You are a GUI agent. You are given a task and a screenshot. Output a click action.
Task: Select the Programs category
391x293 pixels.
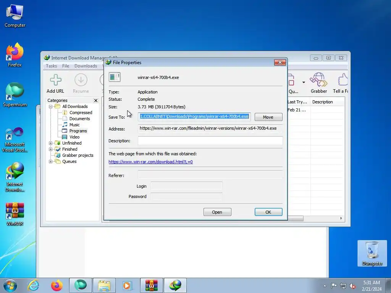[78, 131]
